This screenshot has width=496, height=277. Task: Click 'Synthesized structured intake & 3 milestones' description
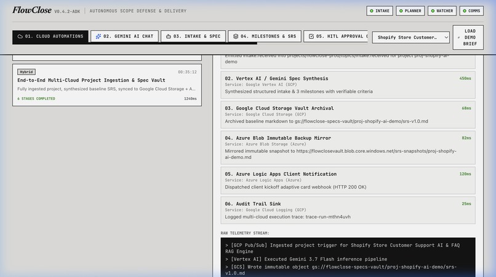pos(298,92)
